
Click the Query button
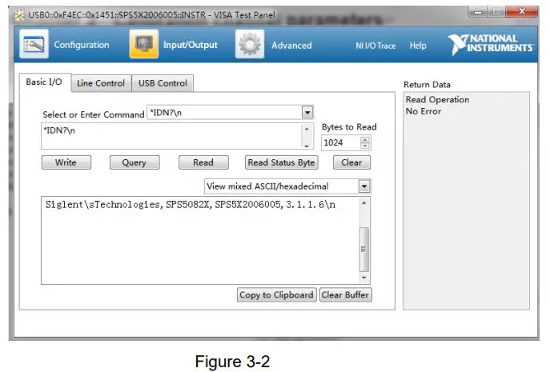[134, 162]
